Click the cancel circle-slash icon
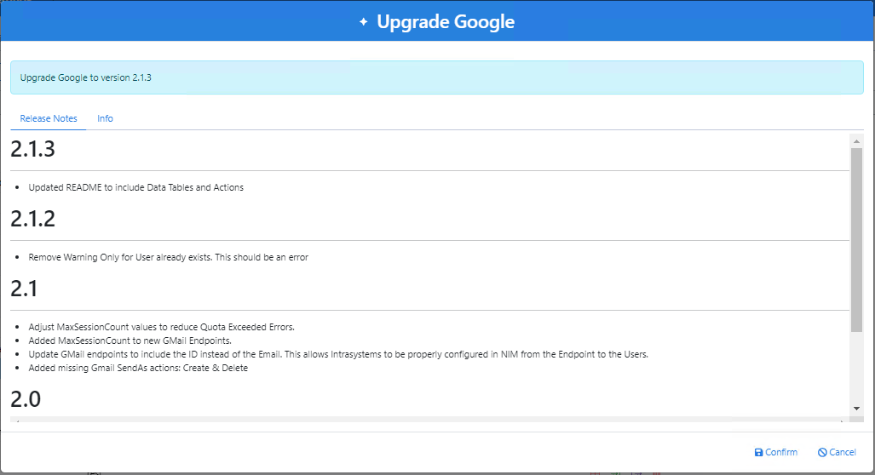 [x=821, y=453]
